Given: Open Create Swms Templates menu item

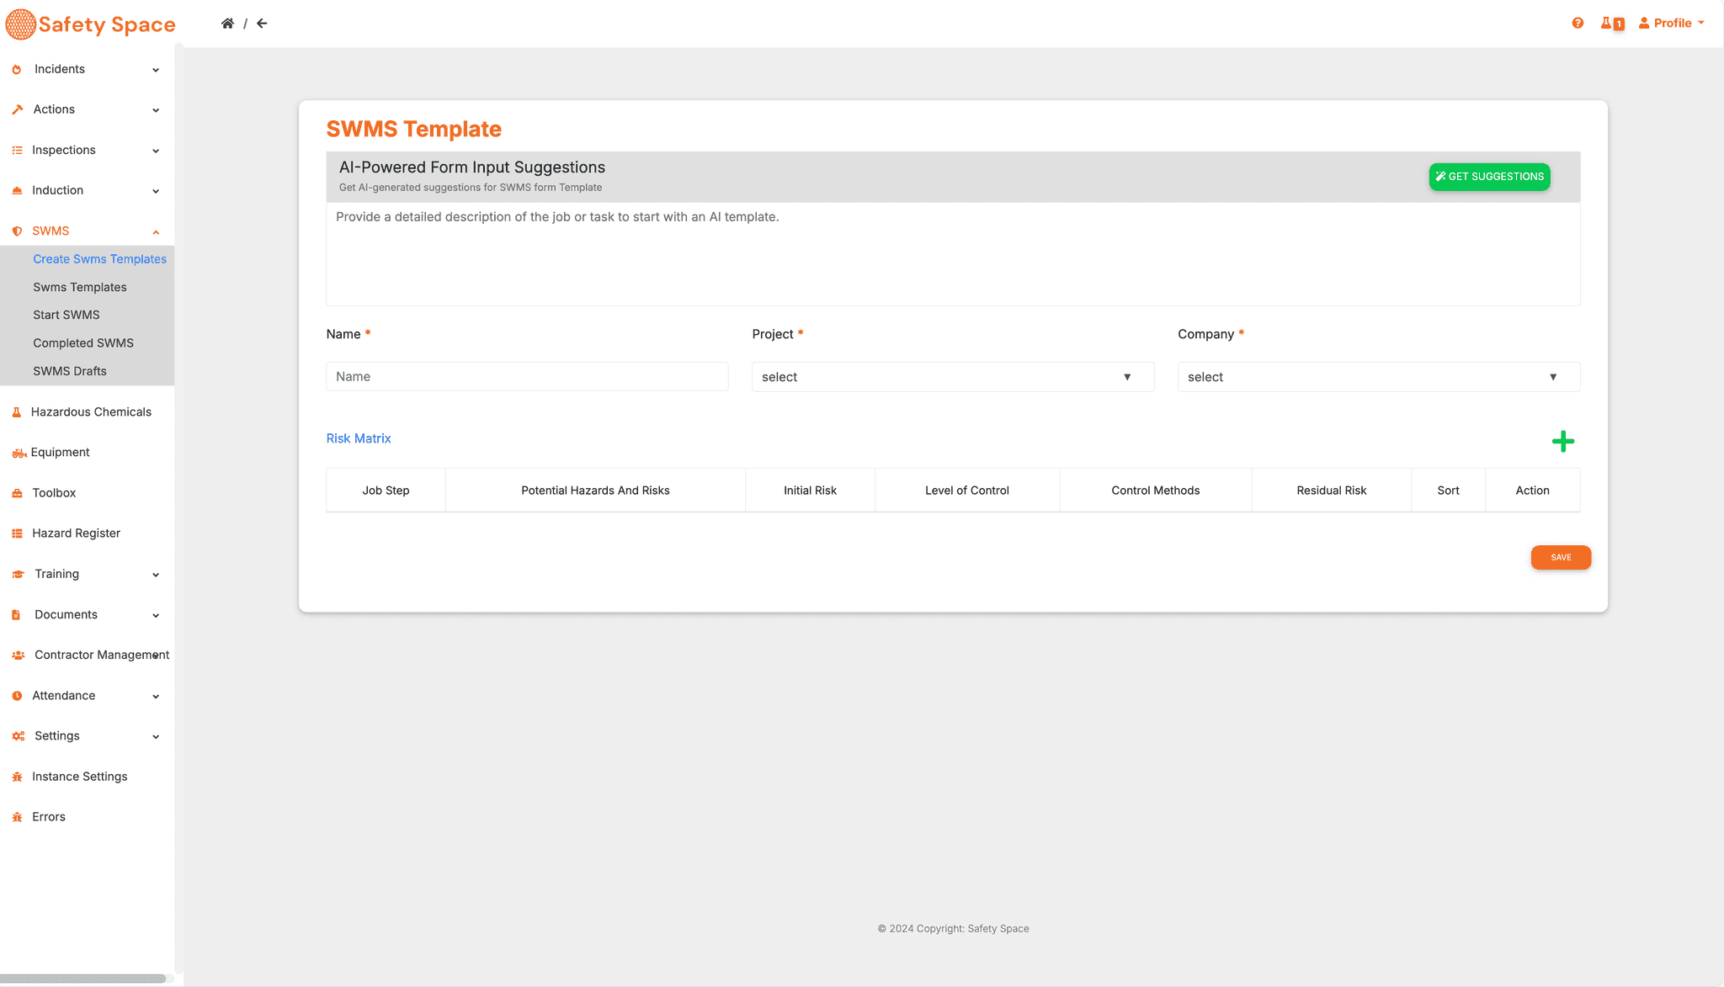Looking at the screenshot, I should click(99, 259).
